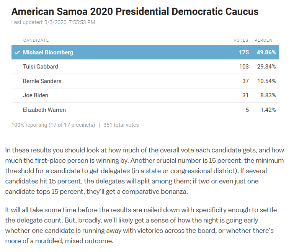Click the CANDIDATE column header
Image resolution: width=299 pixels, height=252 pixels.
(36, 40)
